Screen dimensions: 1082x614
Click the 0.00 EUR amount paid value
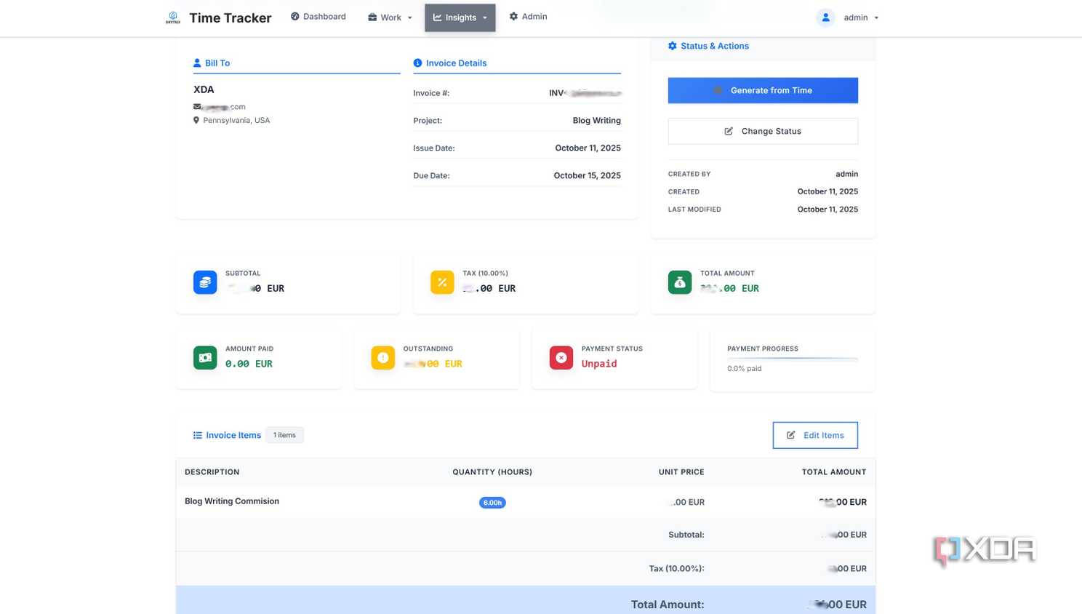(249, 364)
